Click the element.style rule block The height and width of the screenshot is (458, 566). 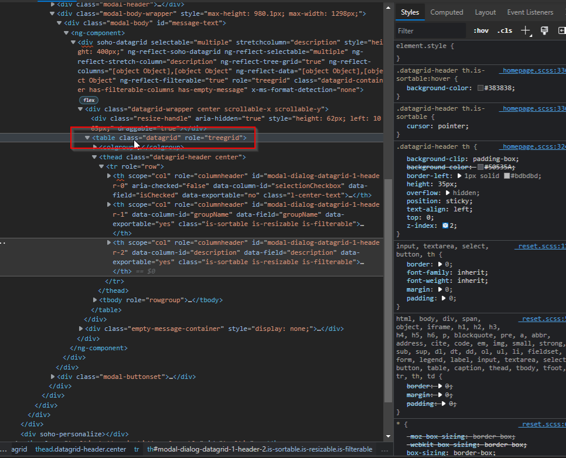click(480, 52)
